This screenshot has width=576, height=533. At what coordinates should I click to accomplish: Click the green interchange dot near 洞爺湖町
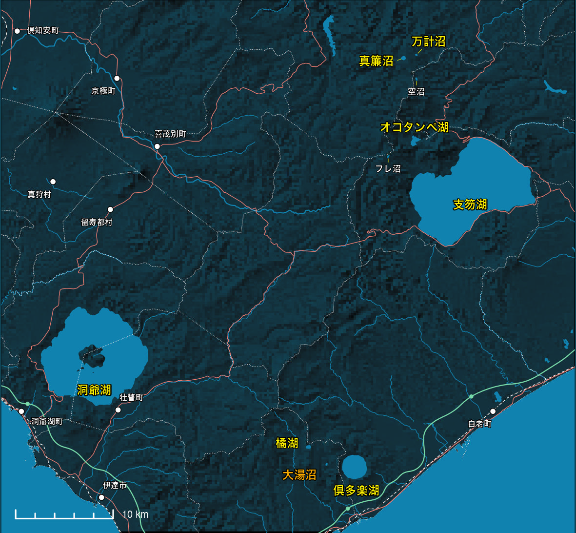pos(27,404)
